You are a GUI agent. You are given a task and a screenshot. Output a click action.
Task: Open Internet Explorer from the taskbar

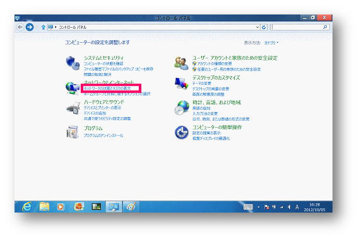coord(26,207)
